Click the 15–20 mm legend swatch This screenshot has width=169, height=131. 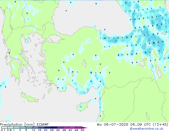pos(41,128)
